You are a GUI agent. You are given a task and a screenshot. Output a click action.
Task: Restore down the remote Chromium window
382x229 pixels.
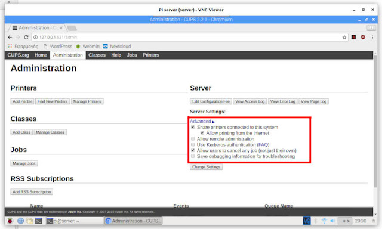[366, 20]
